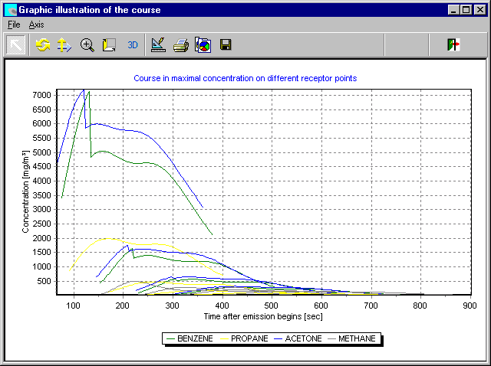Click the 'Time after emission begins' axis label
The height and width of the screenshot is (366, 491).
click(x=262, y=316)
